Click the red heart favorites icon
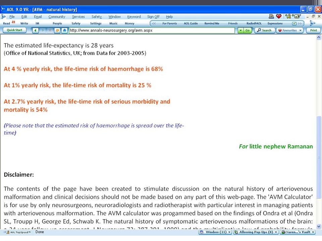 coord(279,16)
